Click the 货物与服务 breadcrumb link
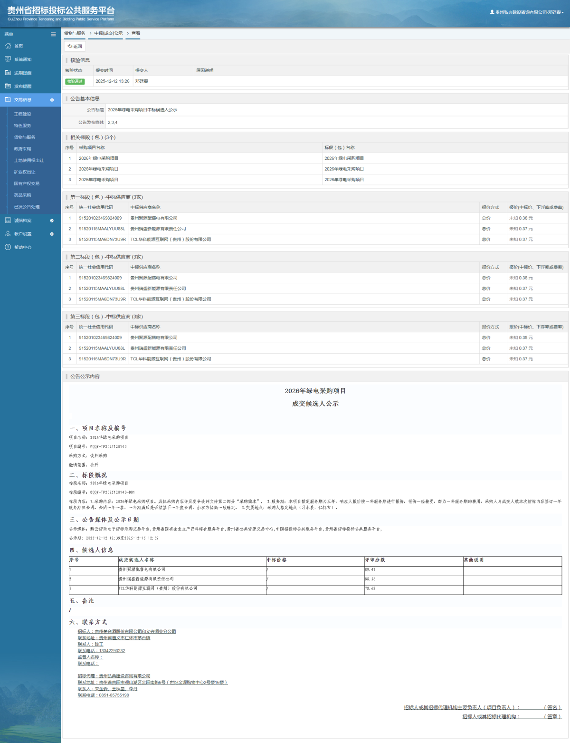 click(x=75, y=33)
